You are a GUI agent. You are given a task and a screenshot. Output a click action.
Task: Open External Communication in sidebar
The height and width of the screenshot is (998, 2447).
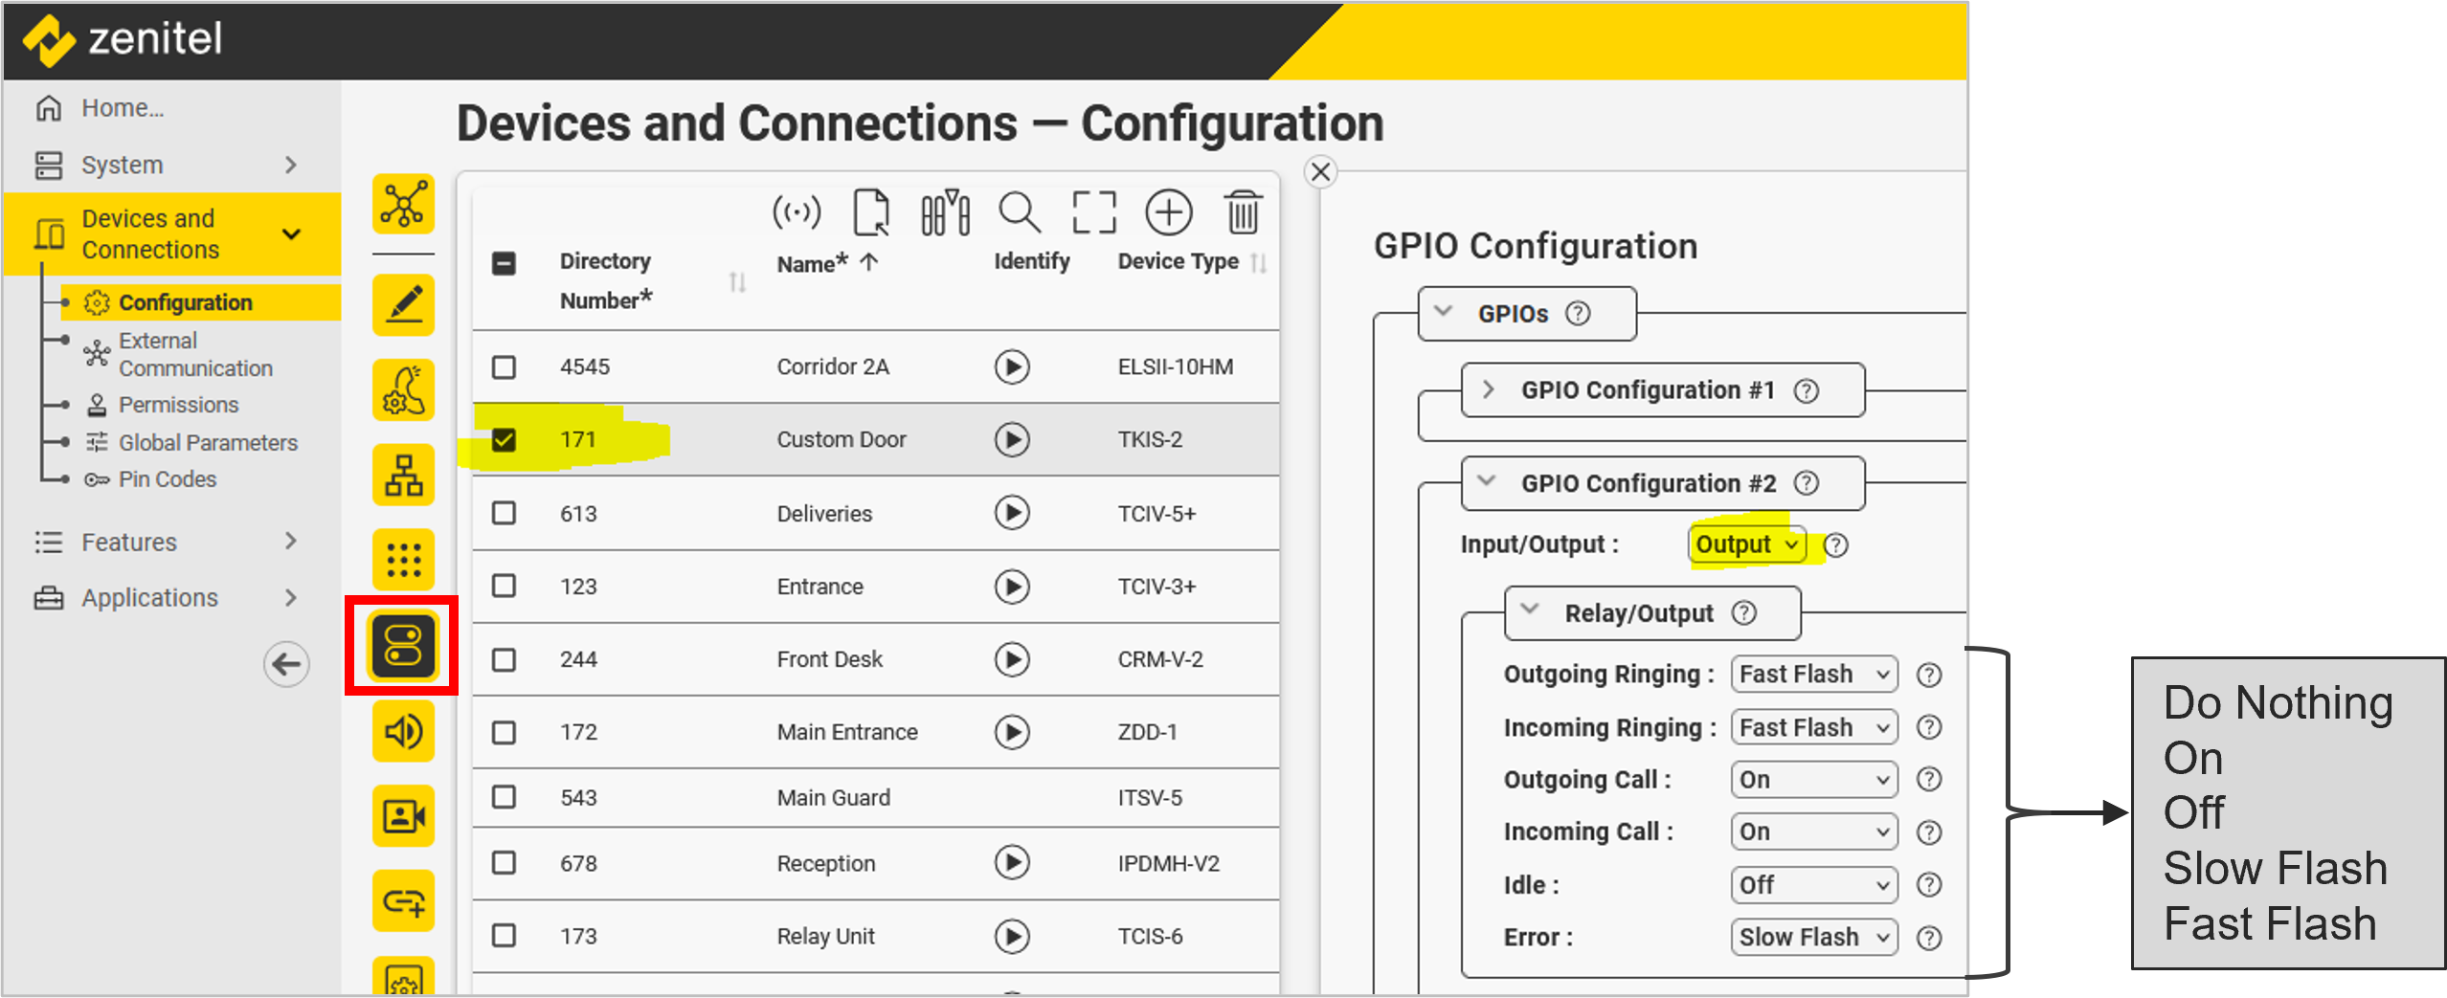tap(195, 354)
